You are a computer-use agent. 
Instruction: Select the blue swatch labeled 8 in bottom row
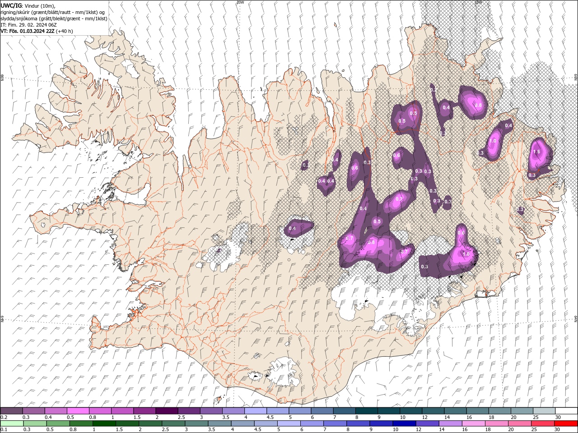[358, 424]
